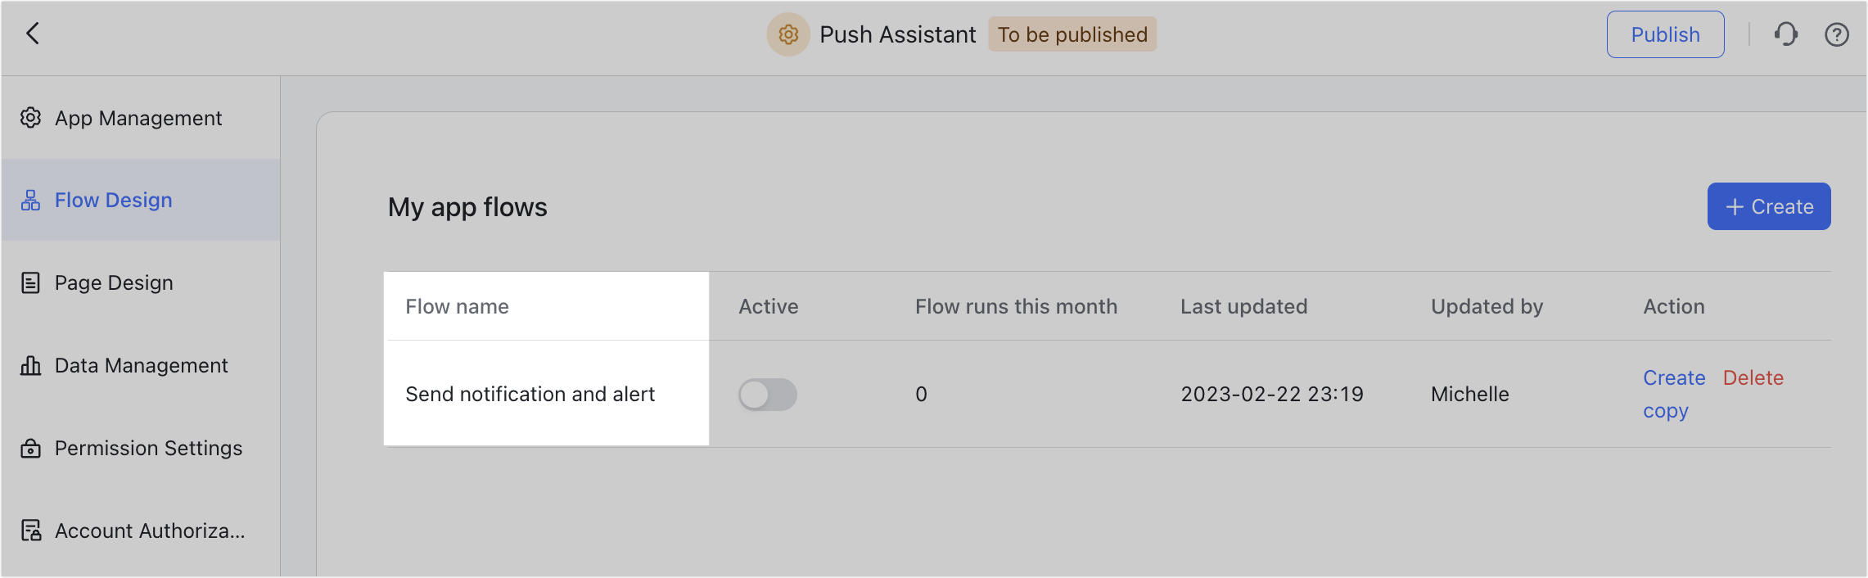Screen dimensions: 1868x578
Task: Select the Page Design document icon
Action: click(x=30, y=282)
